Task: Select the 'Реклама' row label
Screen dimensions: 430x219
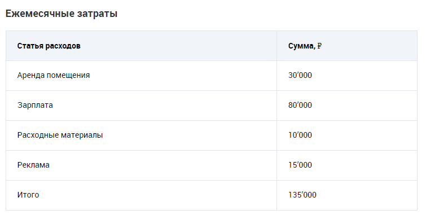Action: (33, 165)
